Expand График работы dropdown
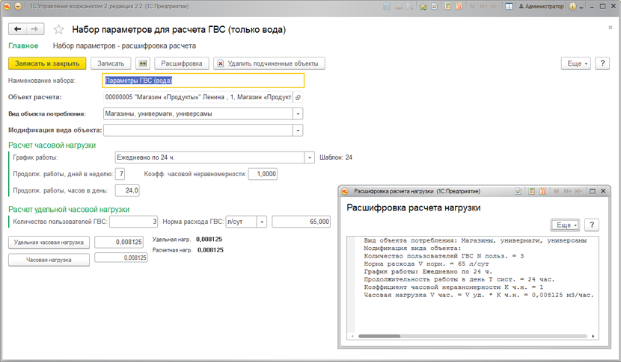 (x=310, y=157)
